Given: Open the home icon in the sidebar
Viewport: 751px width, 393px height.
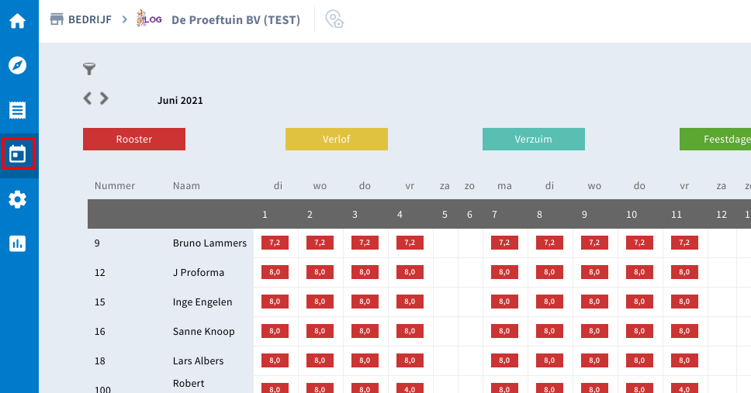Looking at the screenshot, I should click(x=18, y=21).
